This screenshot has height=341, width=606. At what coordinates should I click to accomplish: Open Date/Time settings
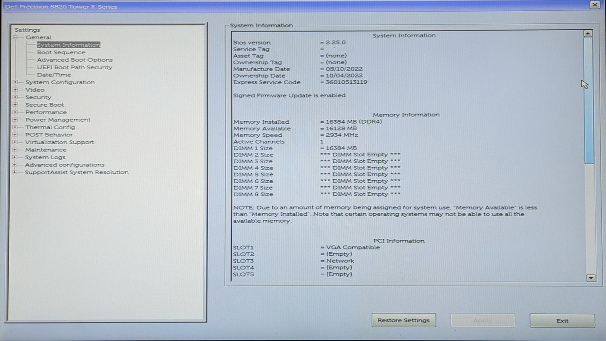(54, 75)
